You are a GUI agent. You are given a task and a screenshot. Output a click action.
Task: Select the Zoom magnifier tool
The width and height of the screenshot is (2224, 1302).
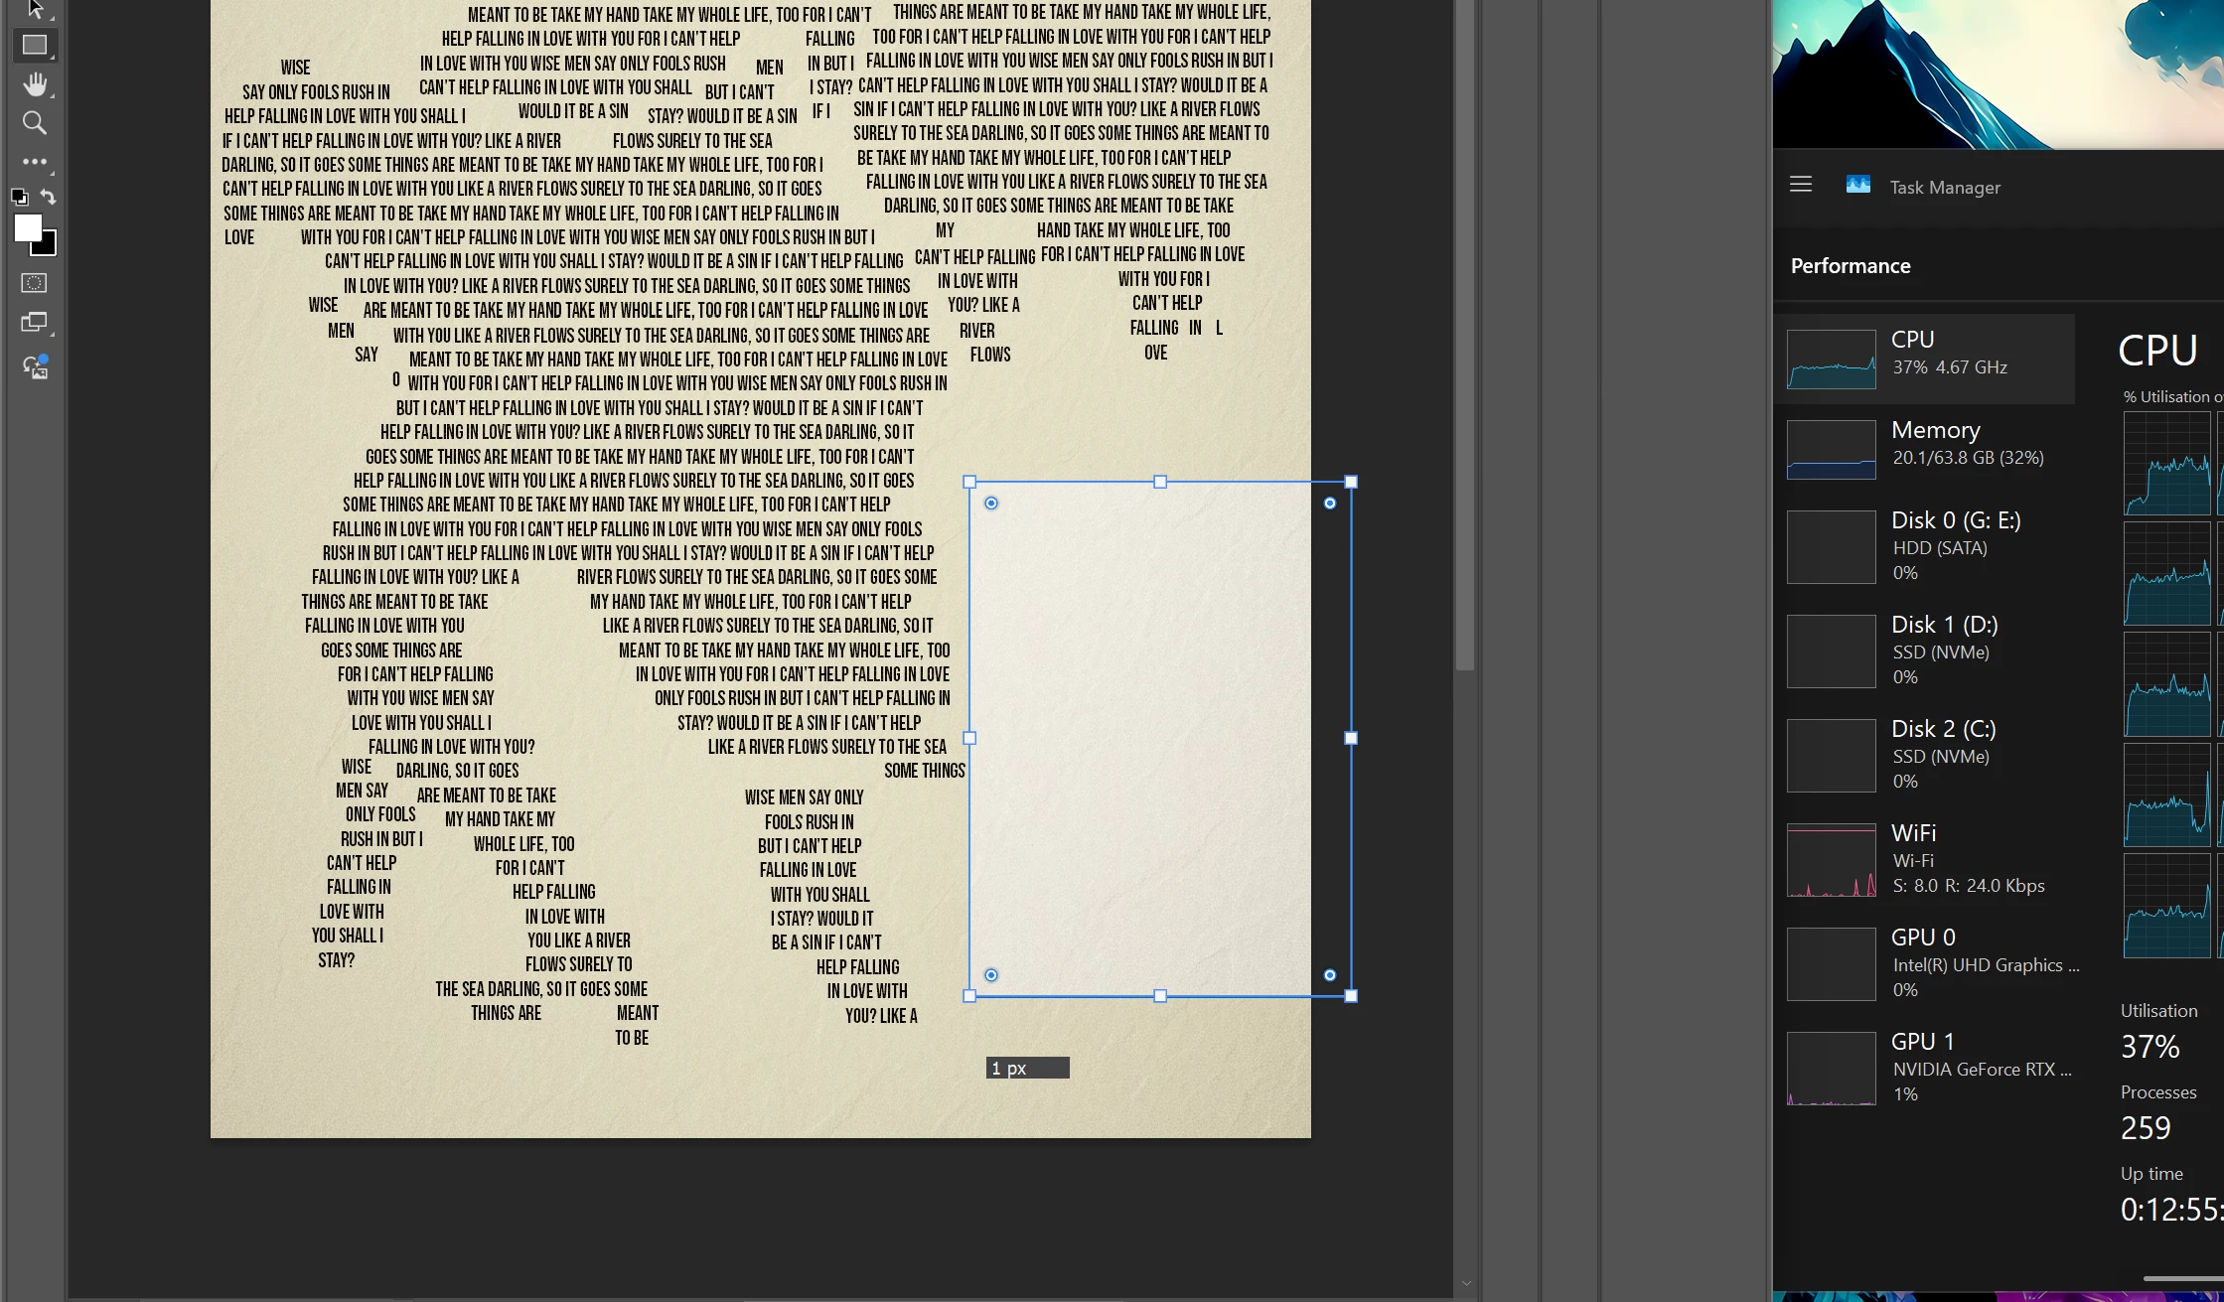point(34,123)
